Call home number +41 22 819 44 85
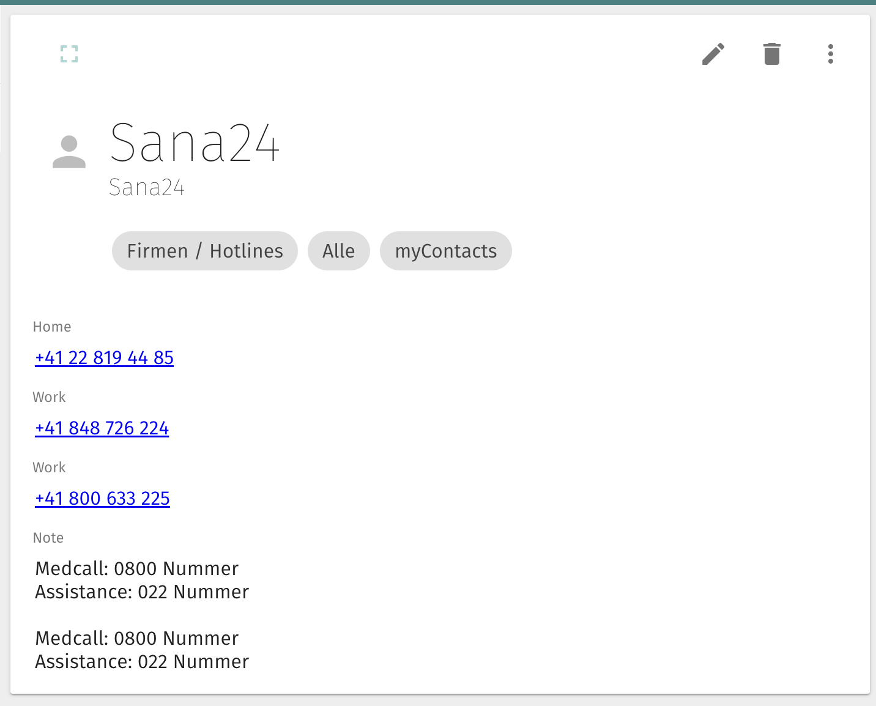876x706 pixels. pyautogui.click(x=104, y=358)
